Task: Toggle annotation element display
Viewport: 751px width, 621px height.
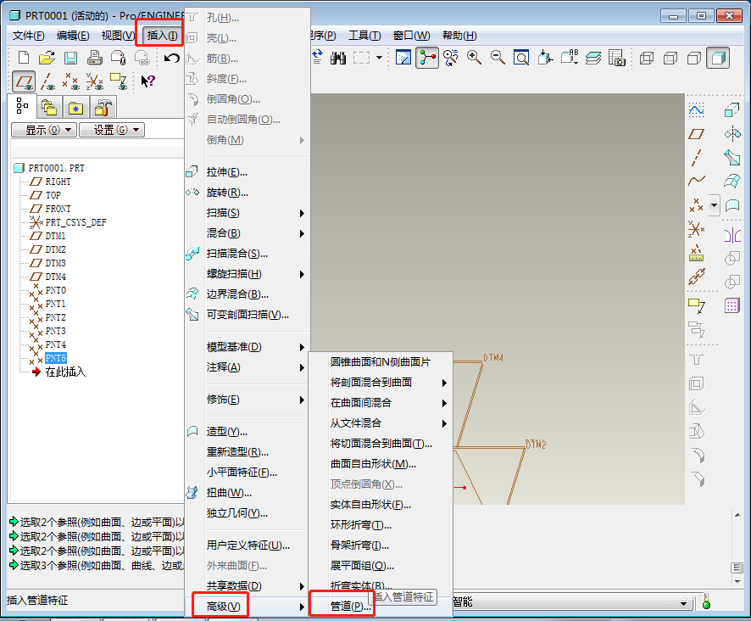Action: click(119, 81)
